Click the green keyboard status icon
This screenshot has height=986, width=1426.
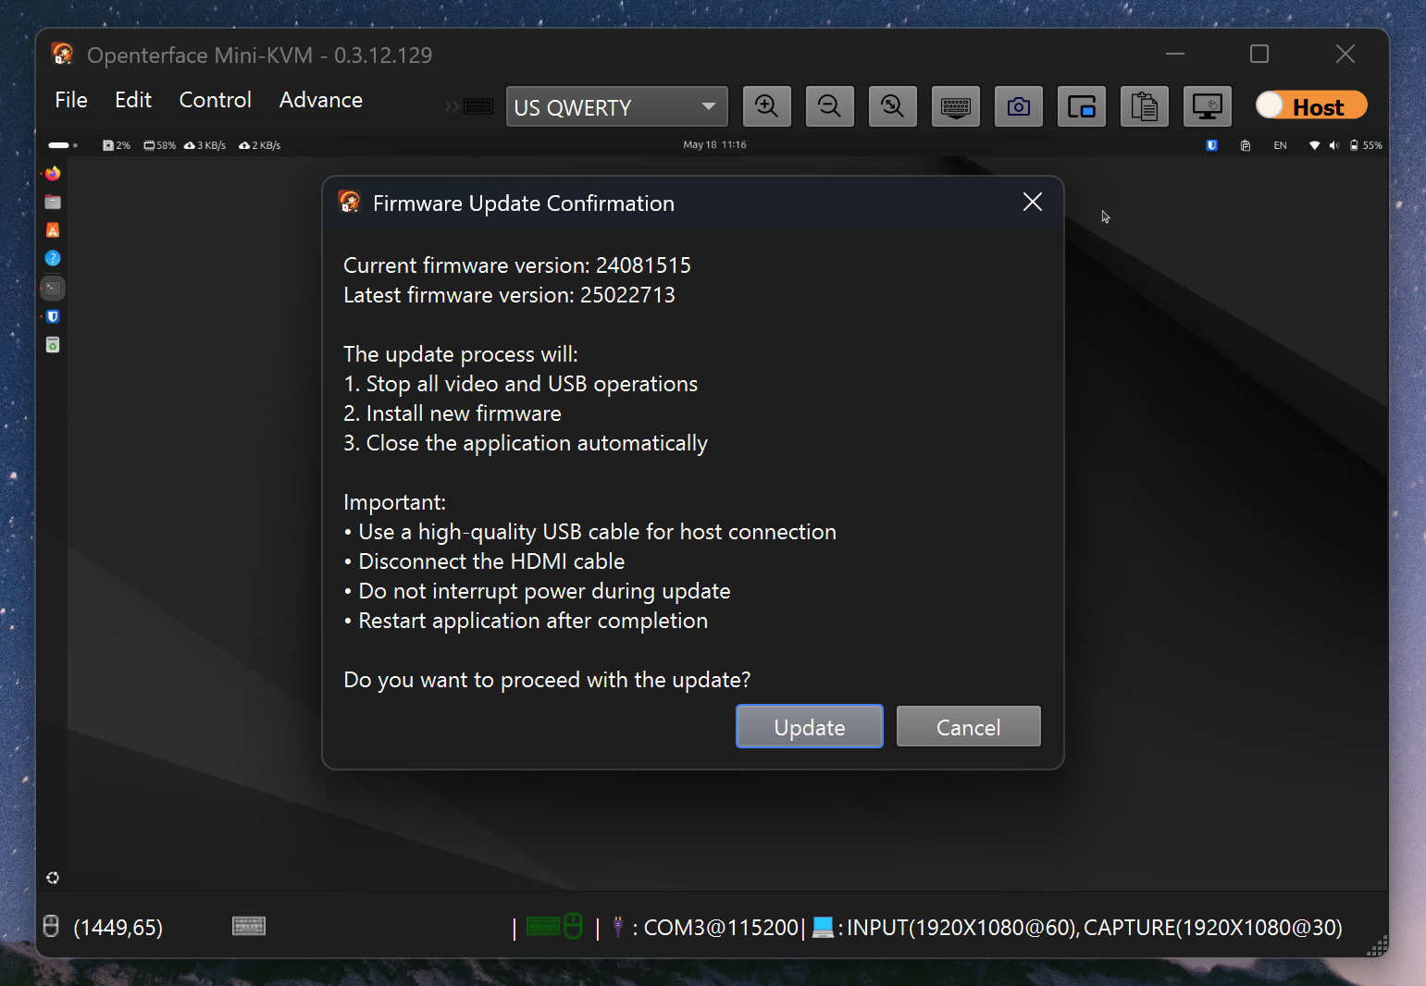click(543, 926)
